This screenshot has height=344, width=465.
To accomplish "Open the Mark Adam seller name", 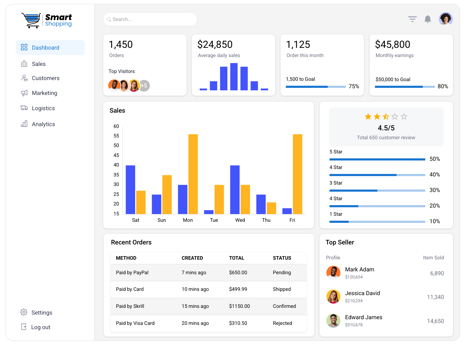I will pyautogui.click(x=360, y=269).
